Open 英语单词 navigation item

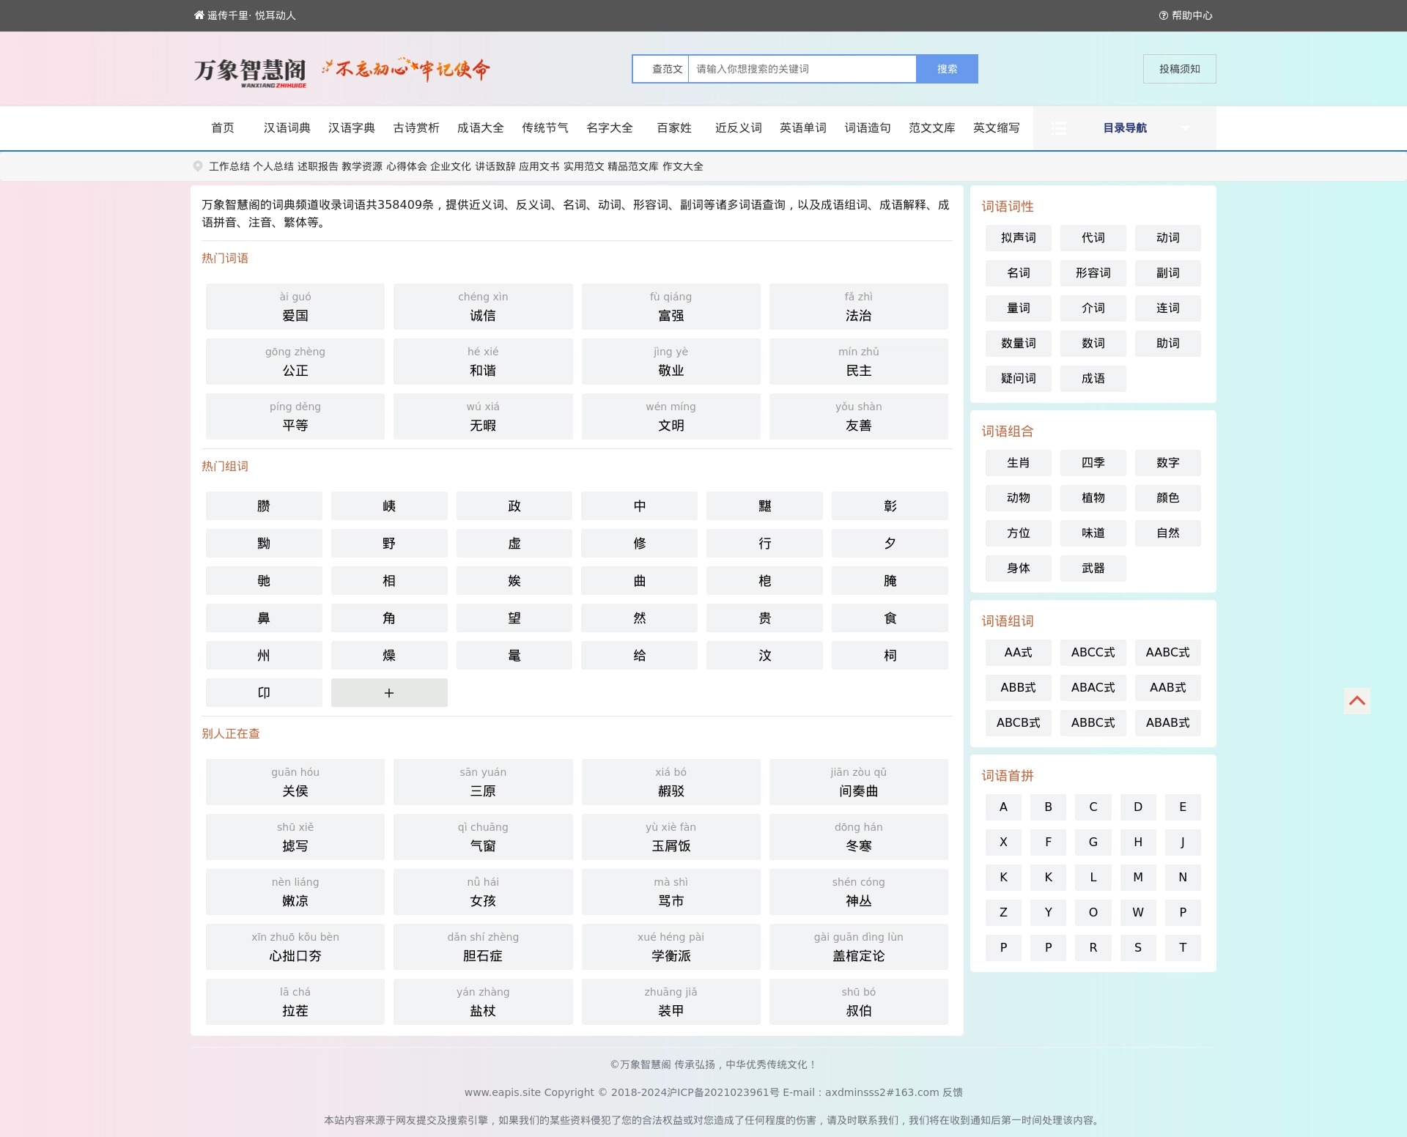803,128
